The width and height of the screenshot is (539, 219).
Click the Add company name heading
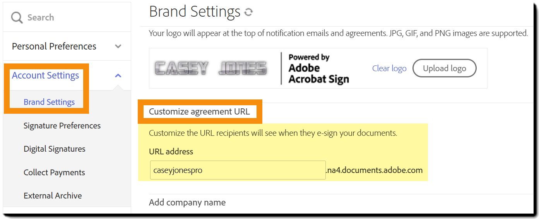[x=187, y=203]
